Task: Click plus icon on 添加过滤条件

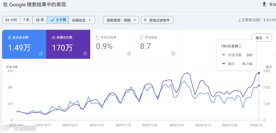Action: click(145, 20)
